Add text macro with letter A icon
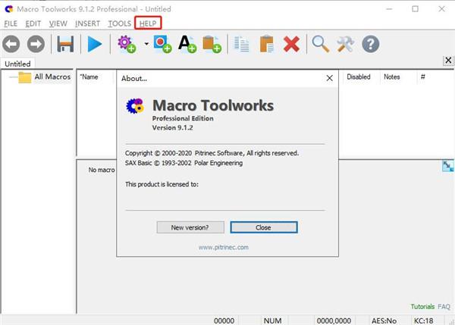This screenshot has height=325, width=455. click(x=187, y=44)
